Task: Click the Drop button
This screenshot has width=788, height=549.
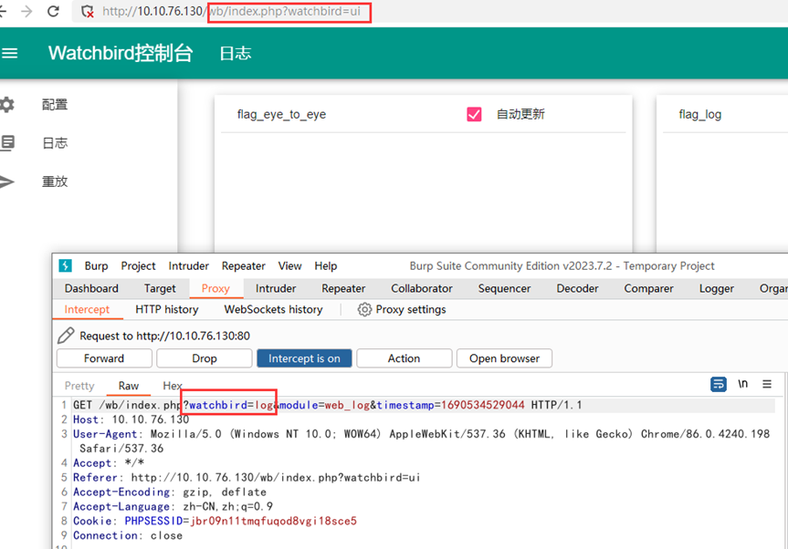Action: coord(205,358)
